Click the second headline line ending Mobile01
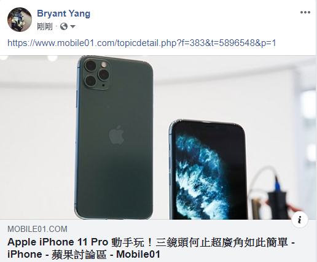317x262 pixels. [84, 255]
